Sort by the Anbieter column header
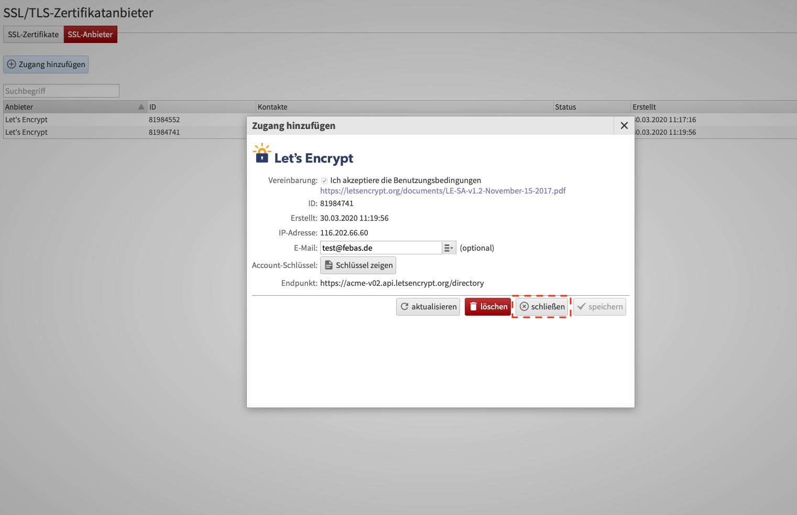 pos(75,107)
